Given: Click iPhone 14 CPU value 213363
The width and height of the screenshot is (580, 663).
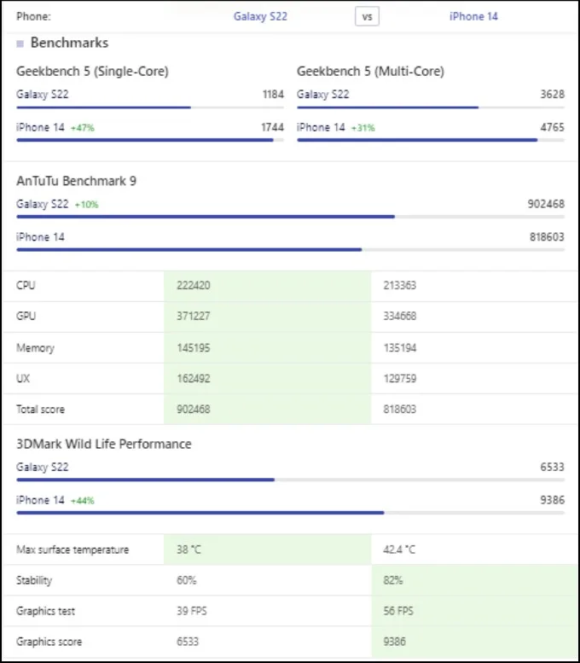Looking at the screenshot, I should tap(400, 285).
